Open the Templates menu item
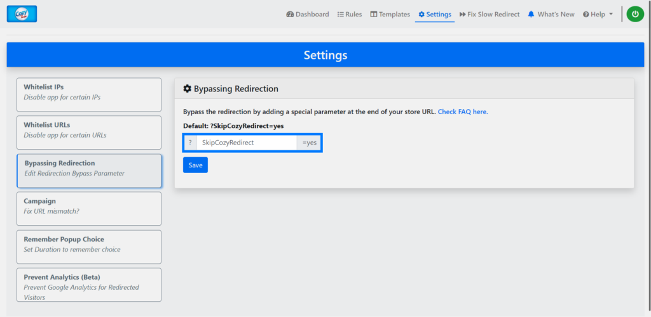 click(x=390, y=14)
